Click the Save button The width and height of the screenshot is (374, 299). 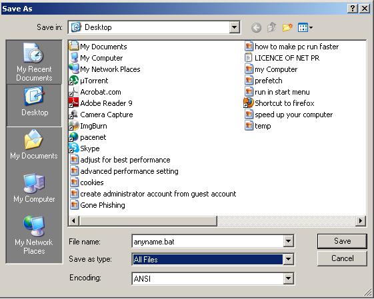(342, 241)
